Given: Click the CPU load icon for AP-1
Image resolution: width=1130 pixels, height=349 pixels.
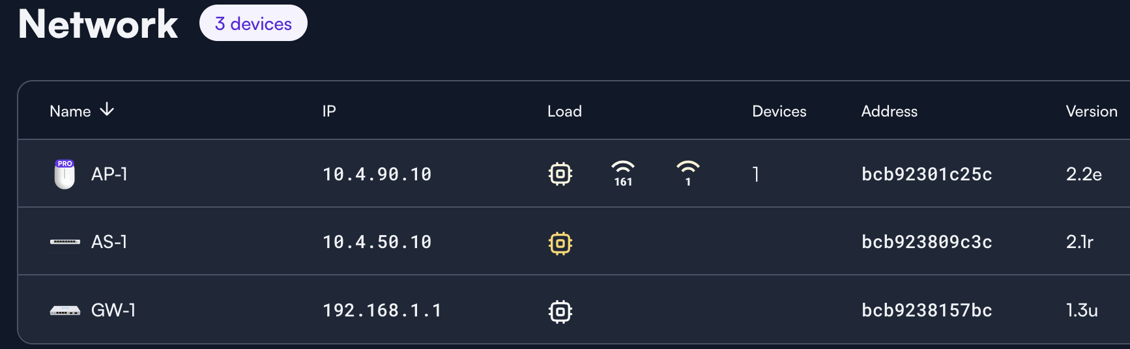Looking at the screenshot, I should [560, 174].
